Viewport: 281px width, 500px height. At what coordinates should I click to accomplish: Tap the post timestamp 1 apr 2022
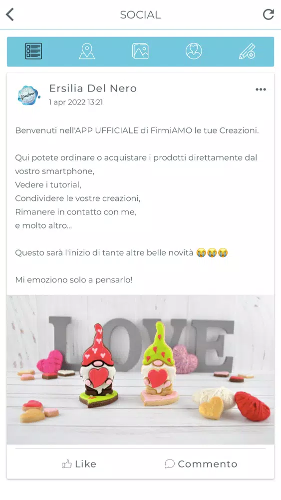(x=76, y=102)
